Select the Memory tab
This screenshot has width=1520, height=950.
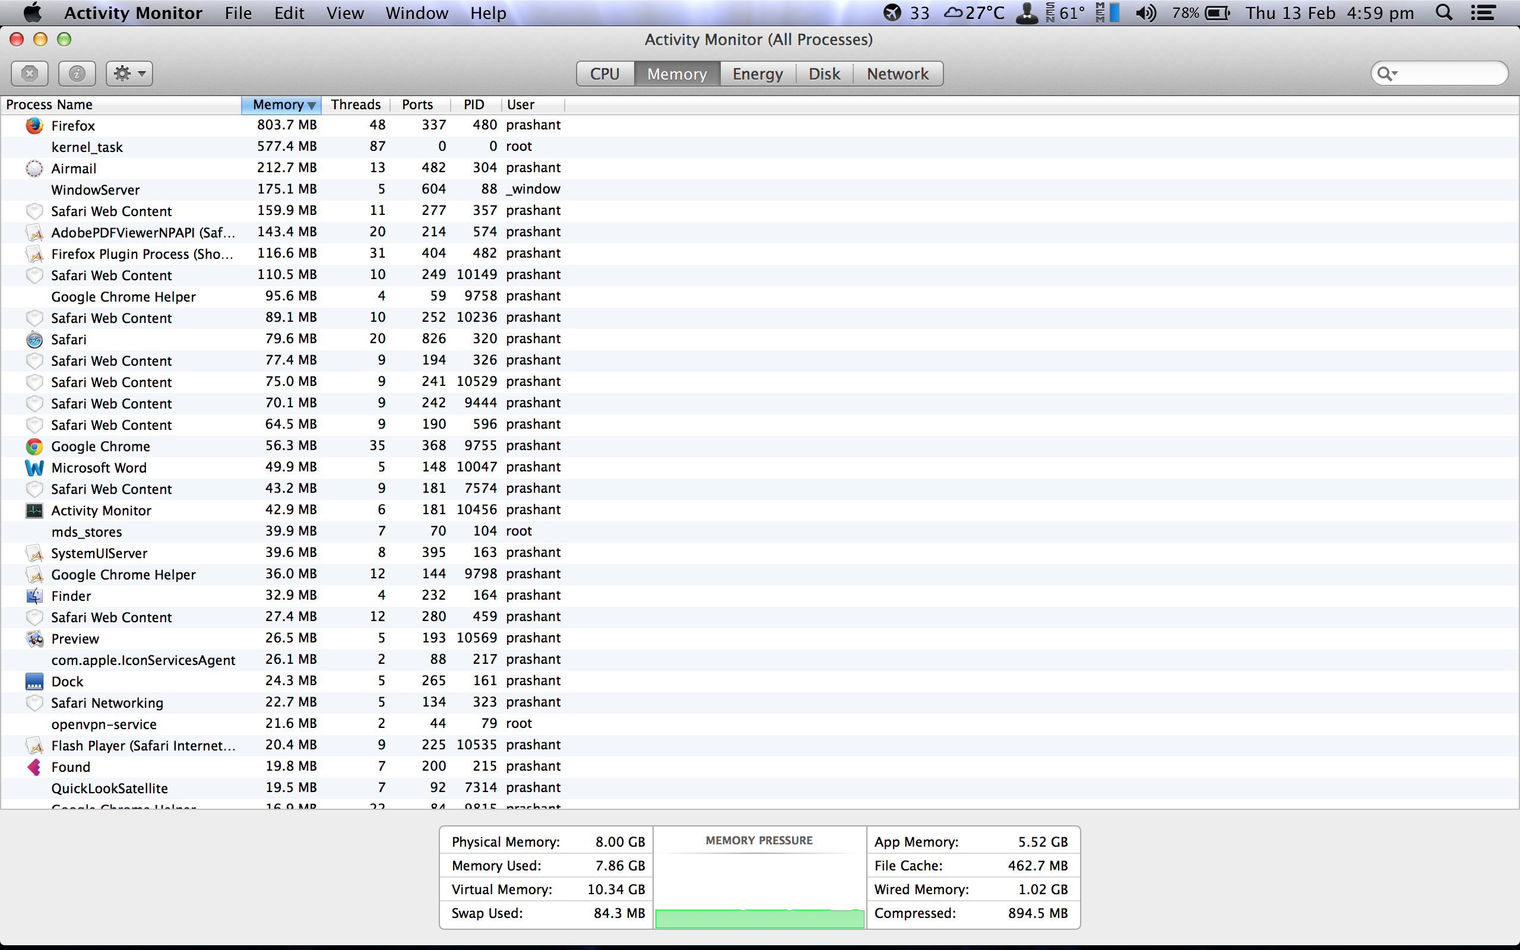coord(677,74)
